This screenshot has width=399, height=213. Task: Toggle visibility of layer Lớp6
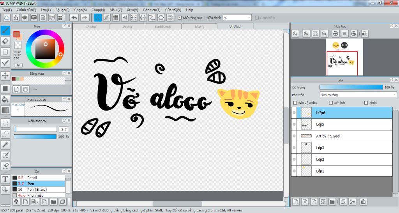294,113
